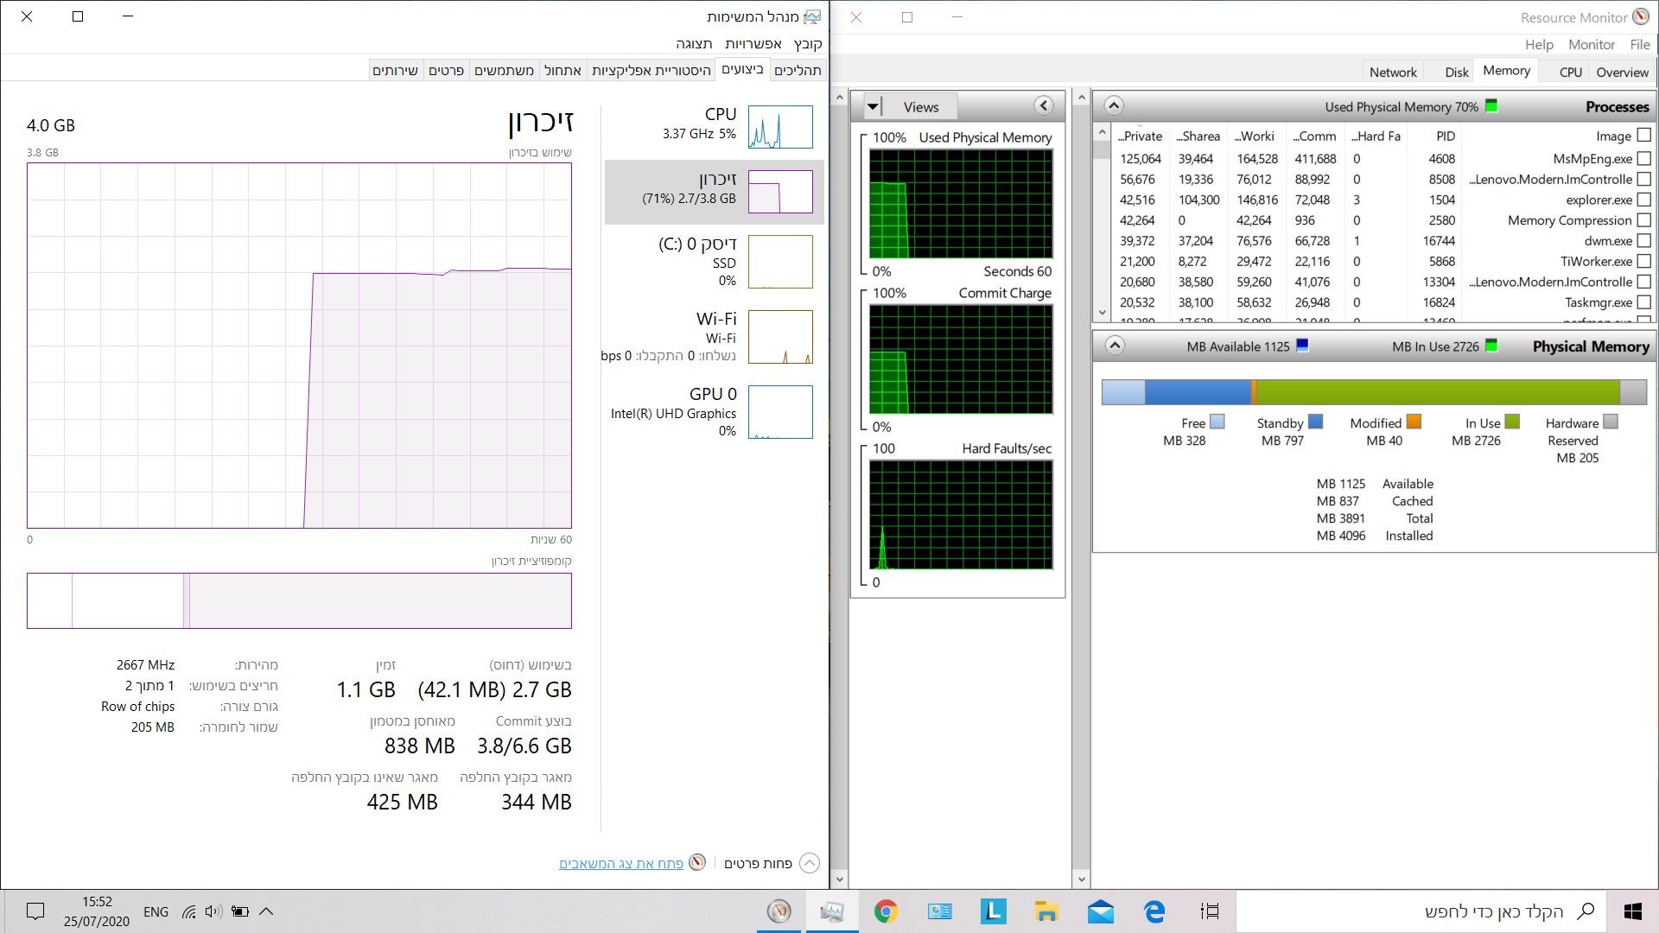This screenshot has height=933, width=1659.
Task: Toggle the Image column header checkbox
Action: 1643,136
